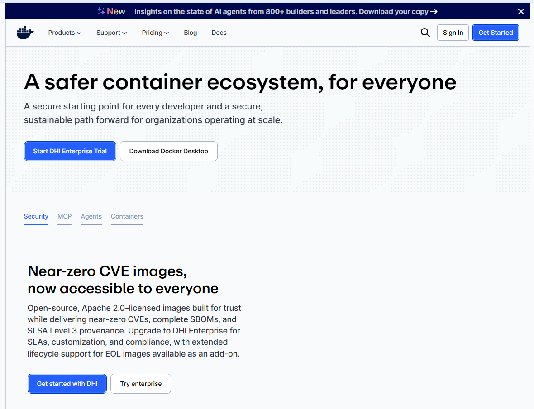The width and height of the screenshot is (534, 409).
Task: Click the 'Open-source, Apache 2.0–licensed' paragraph
Action: [134, 331]
